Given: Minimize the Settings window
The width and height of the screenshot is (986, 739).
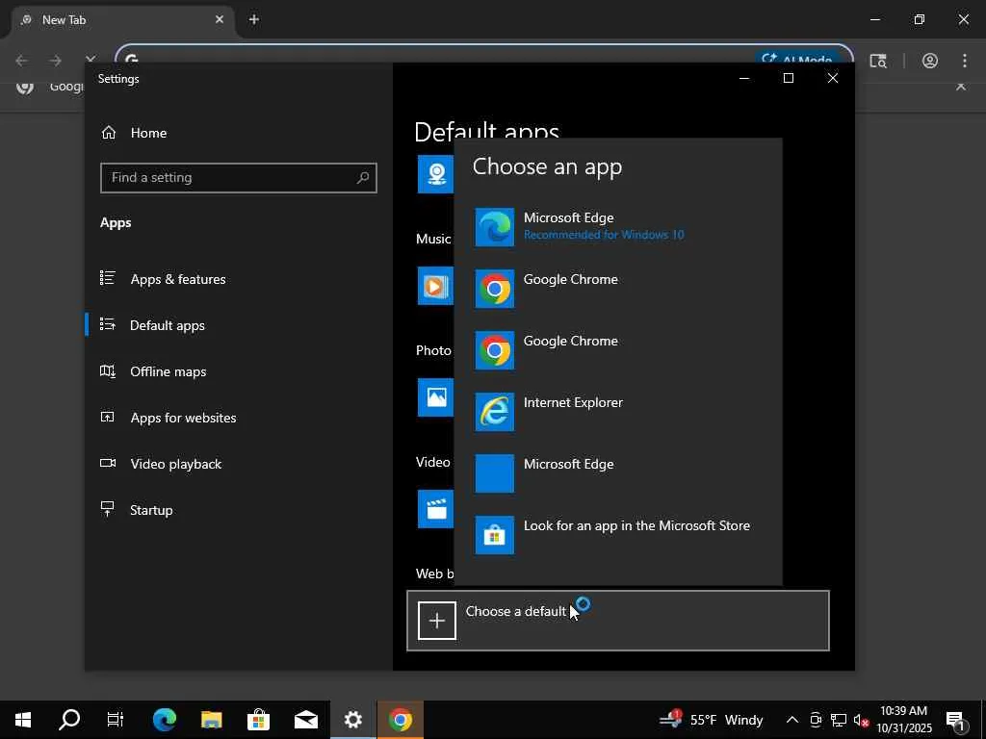Looking at the screenshot, I should (744, 78).
